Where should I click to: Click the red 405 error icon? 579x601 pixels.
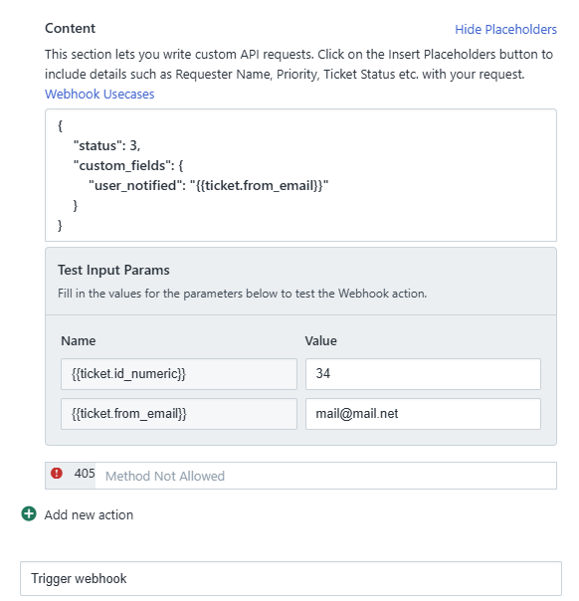[57, 474]
